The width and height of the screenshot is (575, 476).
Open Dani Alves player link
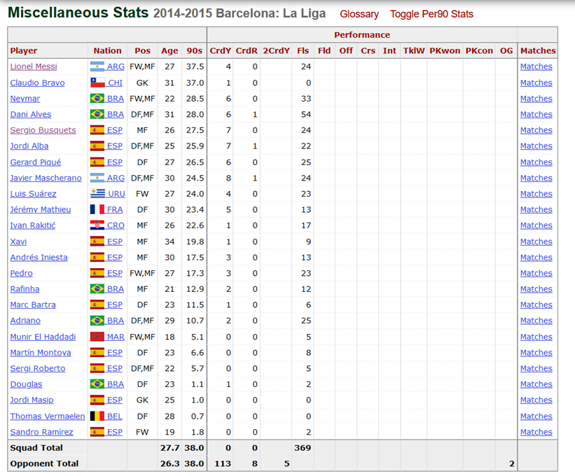pos(31,114)
